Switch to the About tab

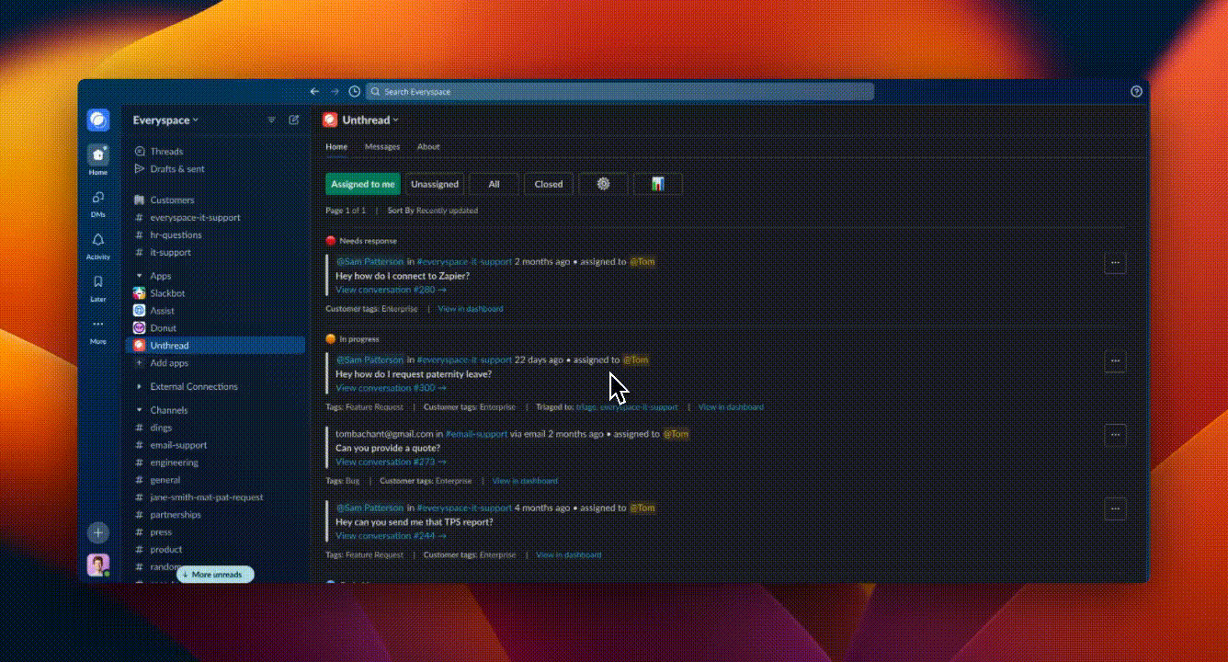click(428, 147)
